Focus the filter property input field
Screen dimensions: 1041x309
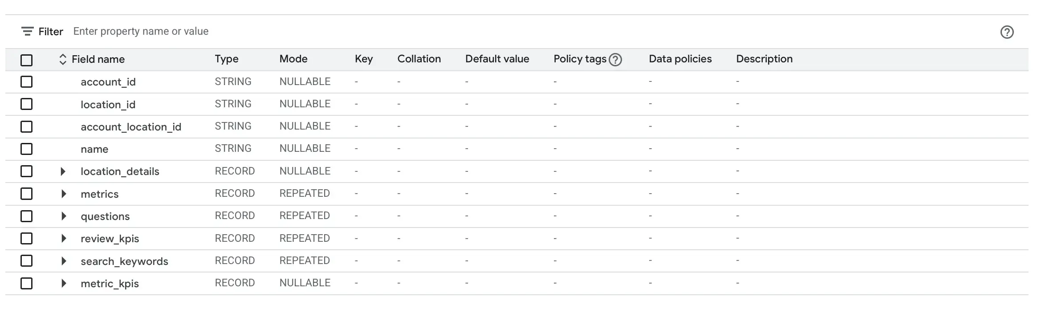point(530,32)
